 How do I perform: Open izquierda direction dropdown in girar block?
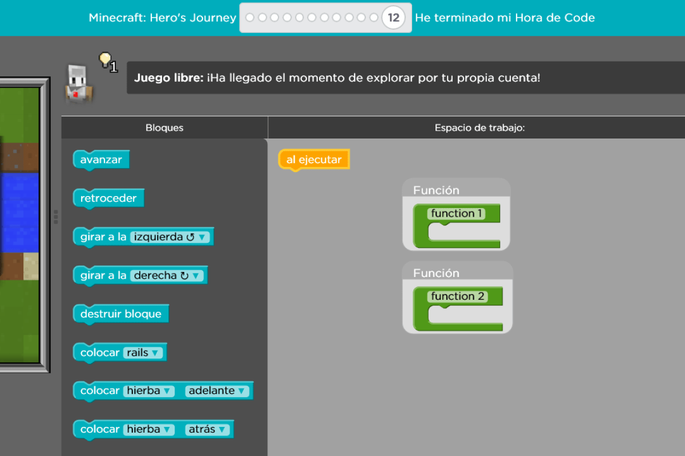(170, 237)
